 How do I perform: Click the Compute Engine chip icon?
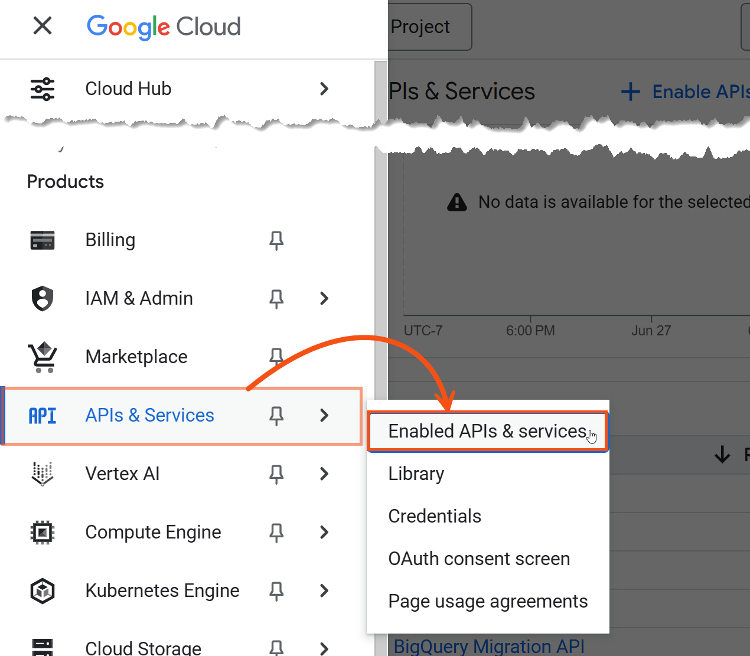pyautogui.click(x=43, y=532)
